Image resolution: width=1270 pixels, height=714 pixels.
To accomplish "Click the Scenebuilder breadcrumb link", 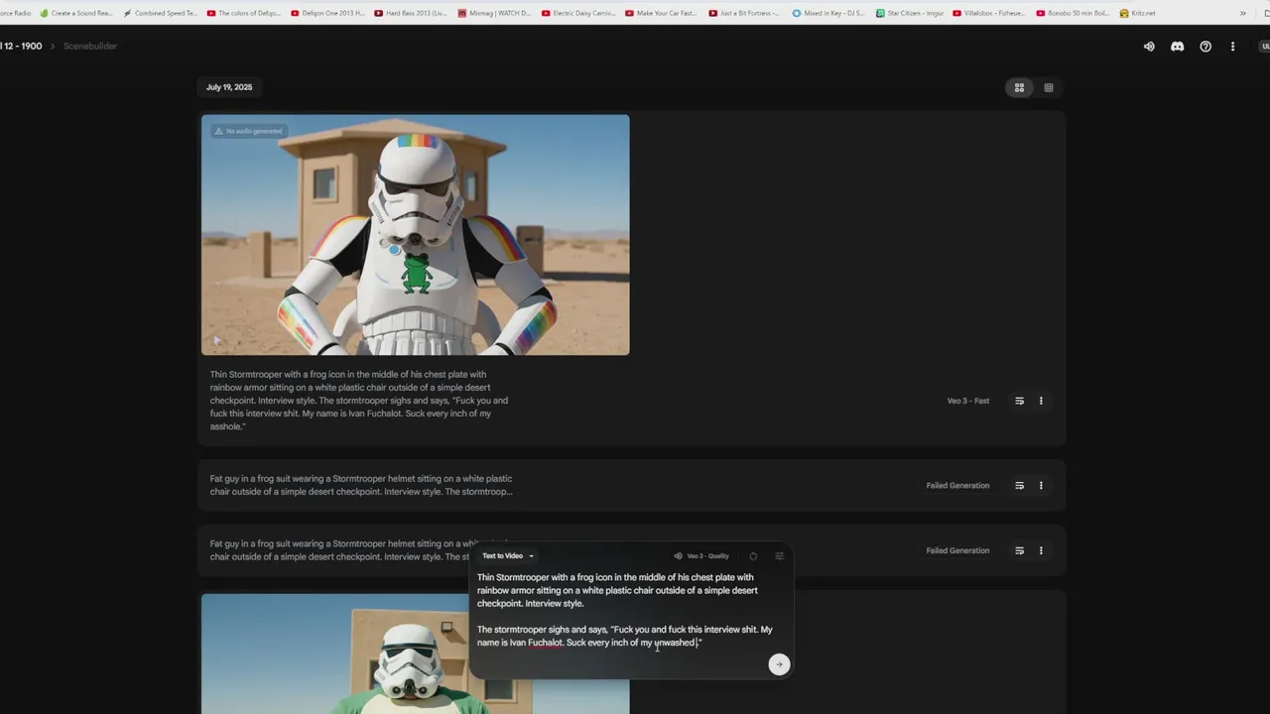I will [90, 47].
